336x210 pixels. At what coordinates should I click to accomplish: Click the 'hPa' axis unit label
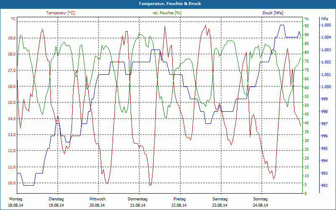click(324, 19)
